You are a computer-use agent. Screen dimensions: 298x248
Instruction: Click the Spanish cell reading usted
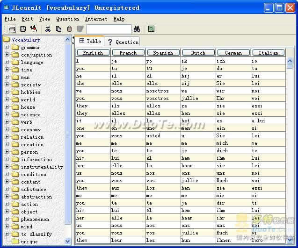point(163,135)
